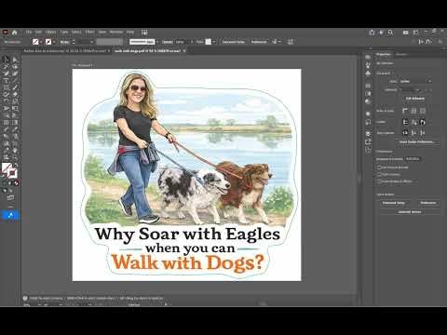Switch to the Properties tab
Image resolution: width=447 pixels, height=335 pixels.
[384, 54]
